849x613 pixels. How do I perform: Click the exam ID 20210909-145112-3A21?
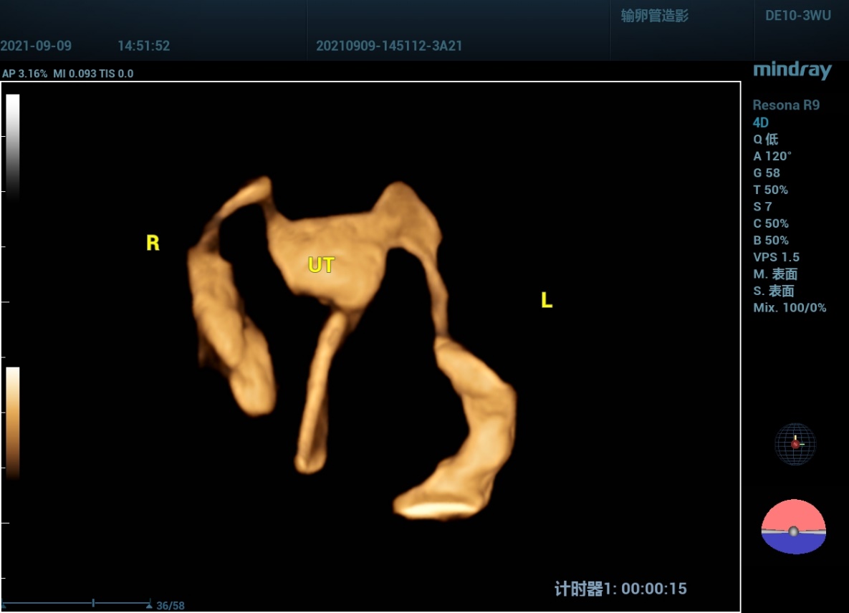[389, 45]
